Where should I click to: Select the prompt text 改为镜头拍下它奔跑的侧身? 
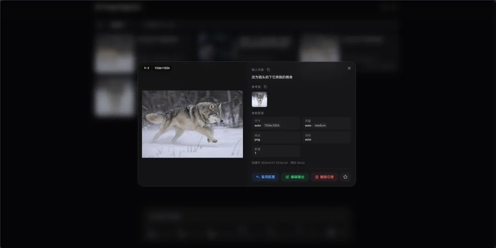272,77
